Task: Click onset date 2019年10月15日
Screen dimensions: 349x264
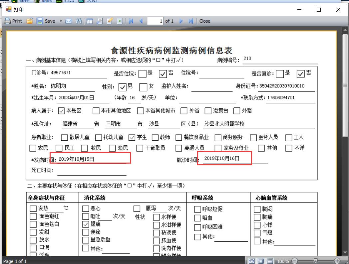Action: tap(76, 159)
